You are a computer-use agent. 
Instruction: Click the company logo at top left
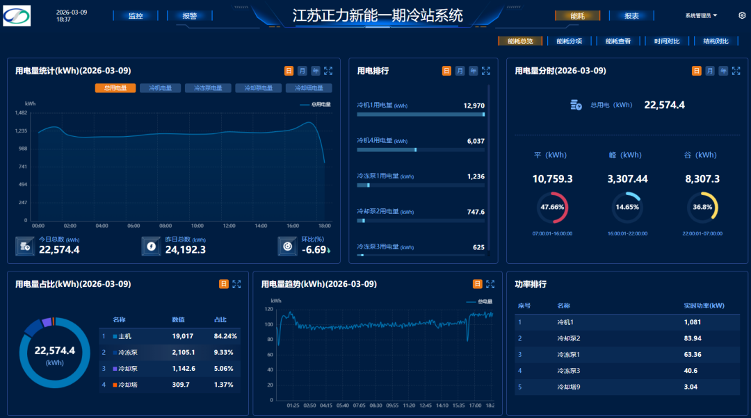[x=17, y=15]
